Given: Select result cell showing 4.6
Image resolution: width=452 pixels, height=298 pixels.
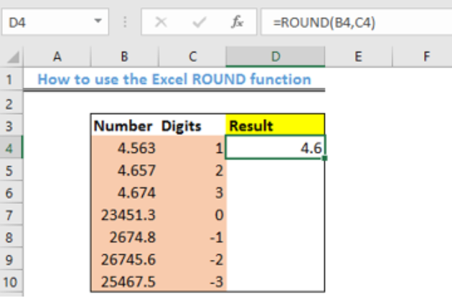Looking at the screenshot, I should tap(276, 147).
